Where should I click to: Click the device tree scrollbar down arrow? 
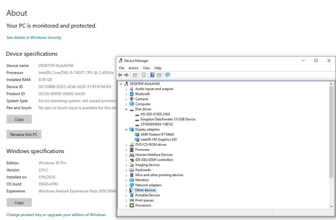[331, 206]
